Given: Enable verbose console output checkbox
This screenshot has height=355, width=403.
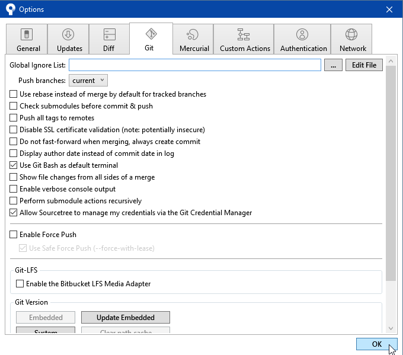Looking at the screenshot, I should click(x=14, y=189).
